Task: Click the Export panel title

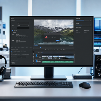Action: [12, 18]
